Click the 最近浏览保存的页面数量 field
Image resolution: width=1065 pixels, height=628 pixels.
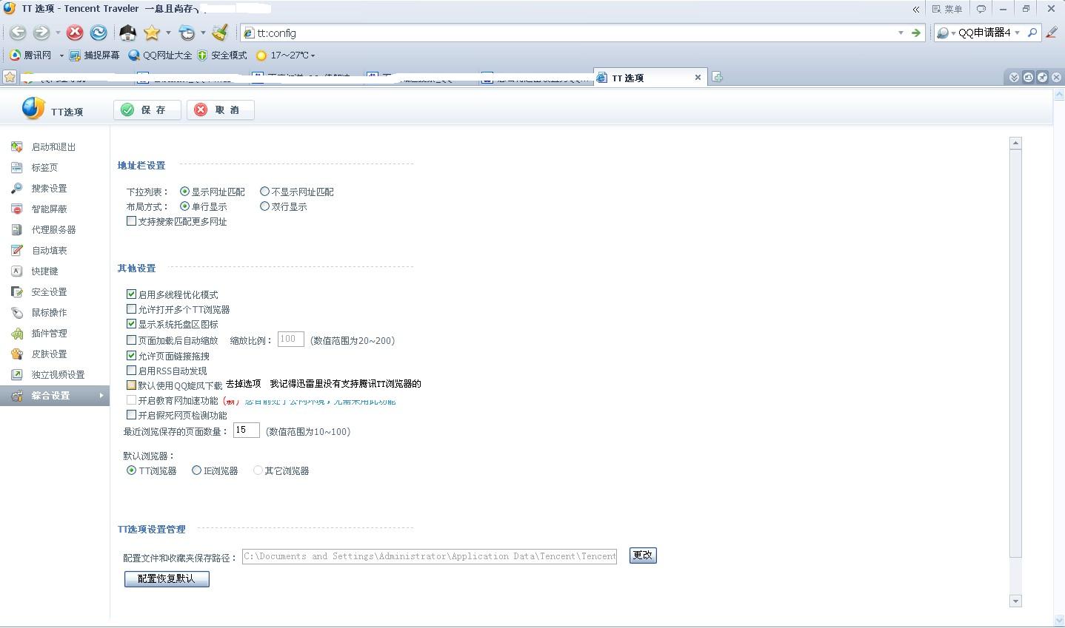coord(246,430)
